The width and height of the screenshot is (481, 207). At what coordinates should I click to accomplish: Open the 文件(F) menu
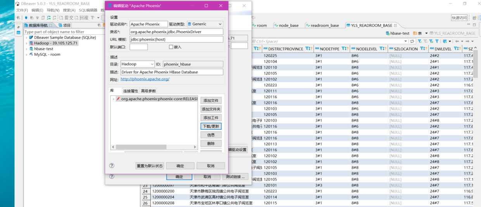22,10
